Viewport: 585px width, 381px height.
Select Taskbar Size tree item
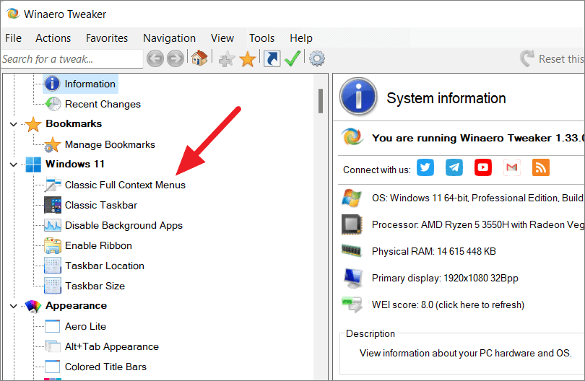click(95, 286)
